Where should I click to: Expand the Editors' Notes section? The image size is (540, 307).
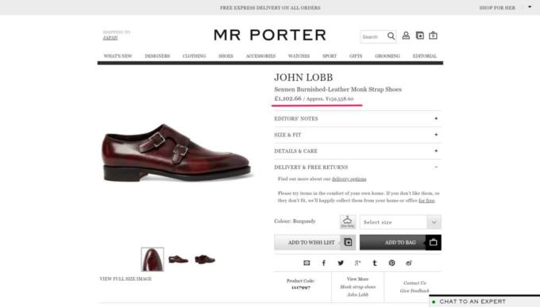[357, 118]
